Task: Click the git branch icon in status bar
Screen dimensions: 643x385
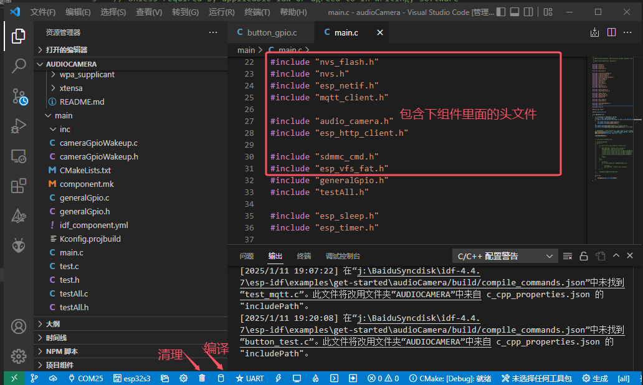Action: tap(34, 378)
